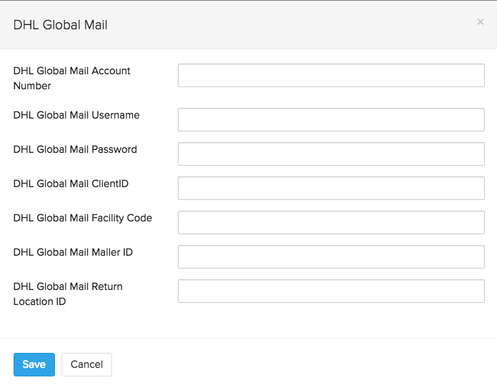This screenshot has width=497, height=390.
Task: Click the Facility Code text input
Action: 331,223
